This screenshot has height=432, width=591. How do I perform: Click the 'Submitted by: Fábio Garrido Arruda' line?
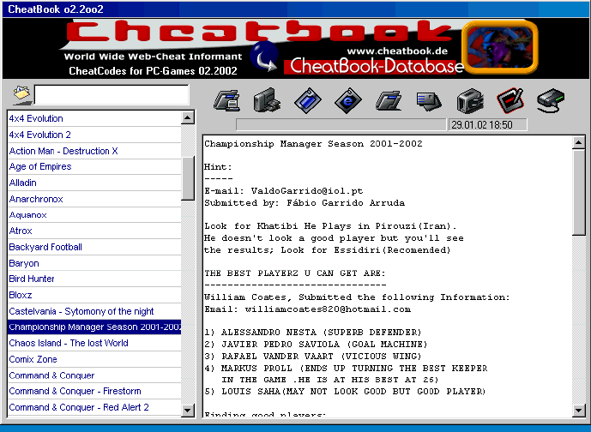[x=305, y=203]
